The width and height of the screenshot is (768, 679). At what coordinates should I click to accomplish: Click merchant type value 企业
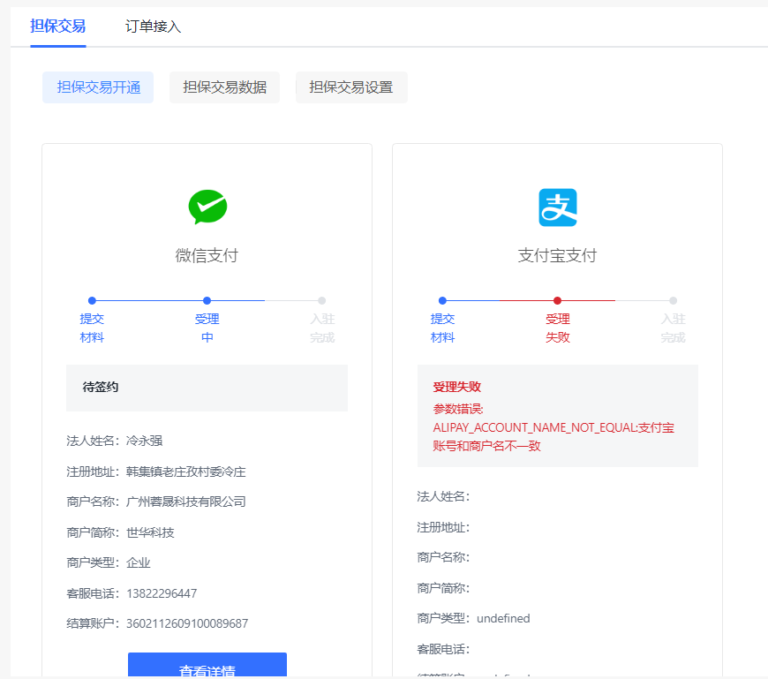pos(138,563)
